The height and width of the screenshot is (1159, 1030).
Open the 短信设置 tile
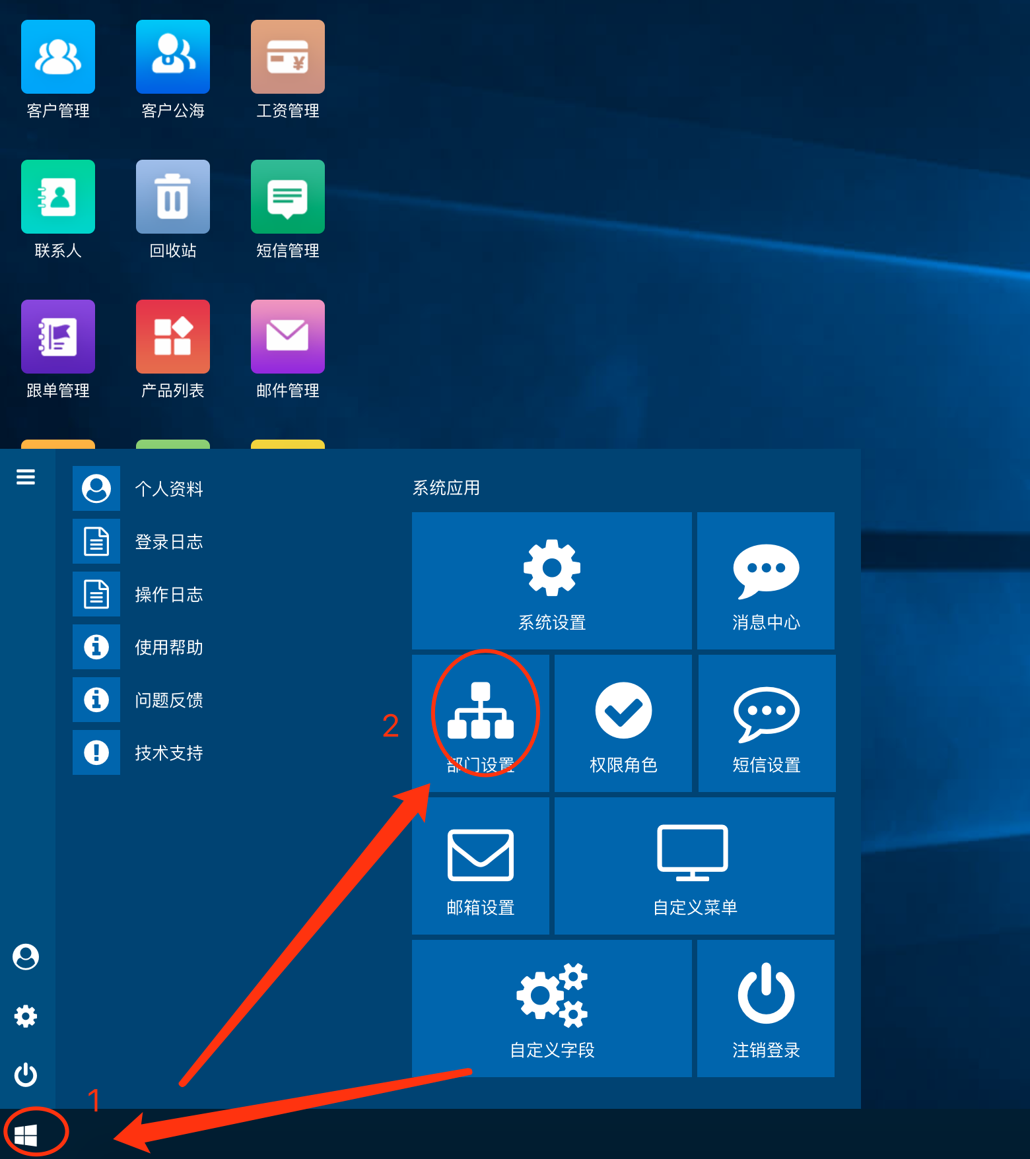click(767, 723)
